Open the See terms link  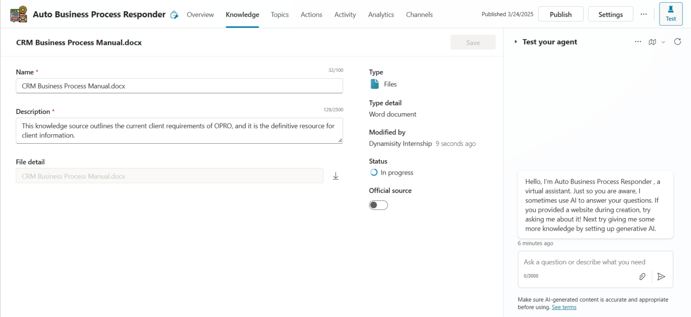pos(564,307)
